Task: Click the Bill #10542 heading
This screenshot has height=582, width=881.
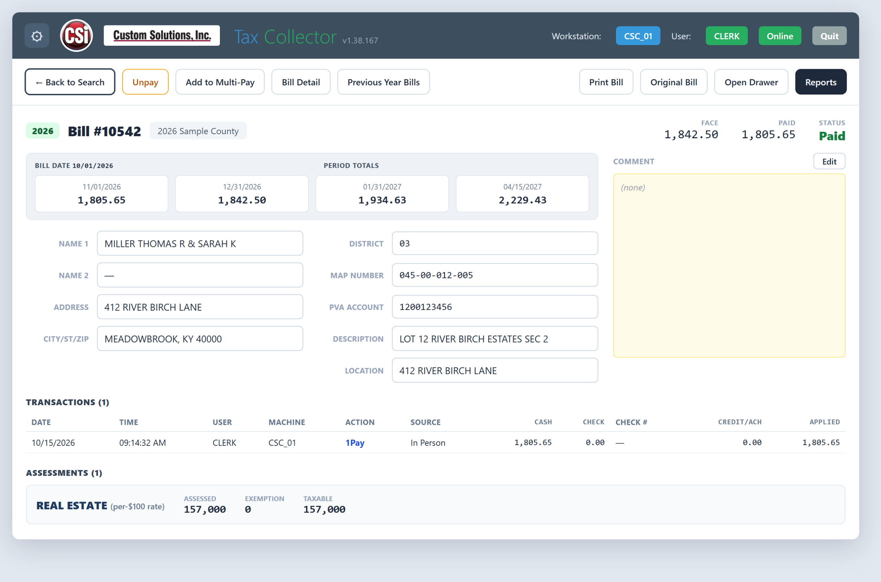Action: click(x=104, y=131)
